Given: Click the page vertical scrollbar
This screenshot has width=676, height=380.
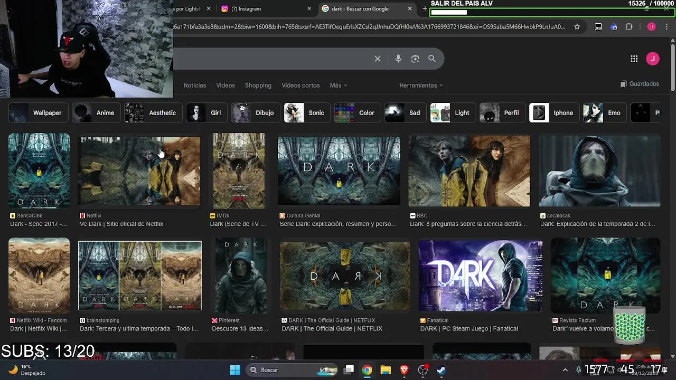Looking at the screenshot, I should [x=672, y=69].
